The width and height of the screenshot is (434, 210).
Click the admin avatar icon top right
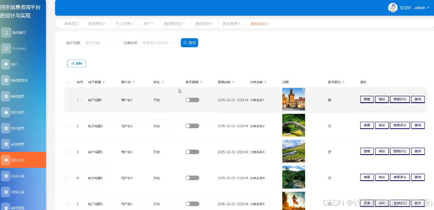[x=393, y=7]
